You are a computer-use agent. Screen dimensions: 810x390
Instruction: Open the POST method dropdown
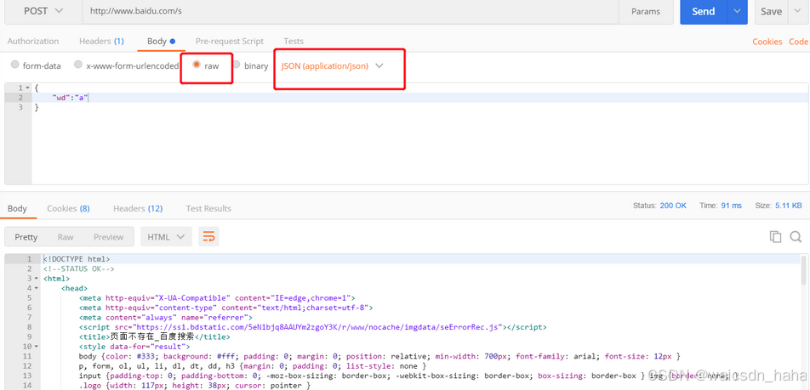point(43,11)
